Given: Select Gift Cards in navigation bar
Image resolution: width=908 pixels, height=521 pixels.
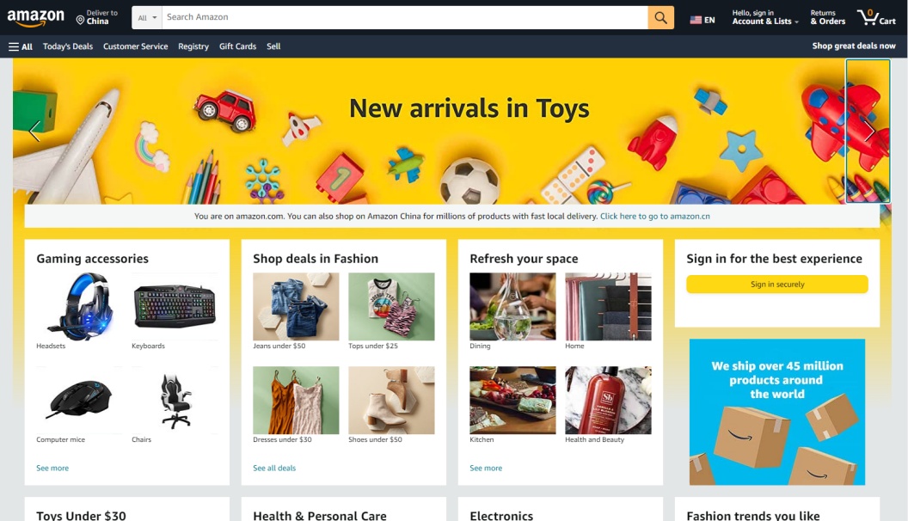Looking at the screenshot, I should [x=237, y=46].
